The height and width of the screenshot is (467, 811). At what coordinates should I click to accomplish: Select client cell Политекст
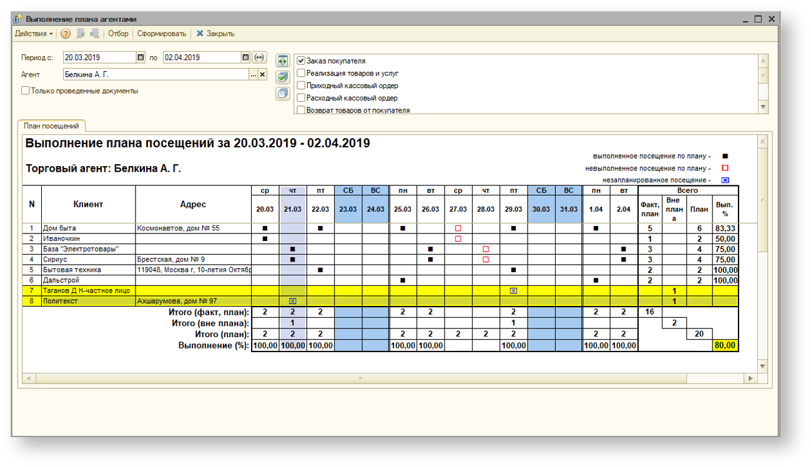click(x=88, y=301)
